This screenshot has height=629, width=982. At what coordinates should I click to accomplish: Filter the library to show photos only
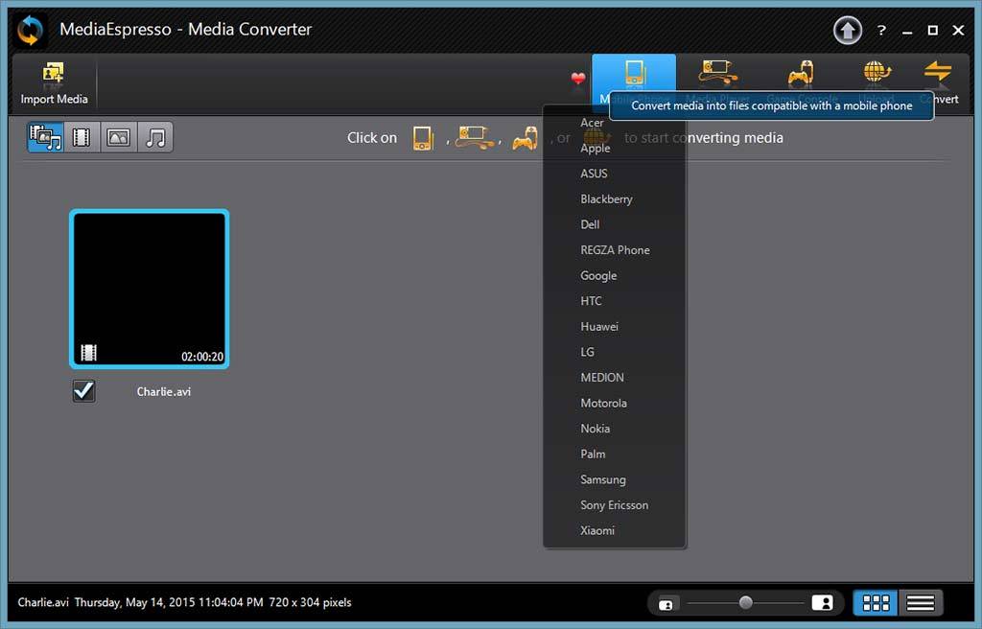click(119, 138)
